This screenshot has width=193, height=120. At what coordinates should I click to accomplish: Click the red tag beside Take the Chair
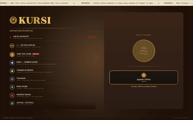[36, 54]
